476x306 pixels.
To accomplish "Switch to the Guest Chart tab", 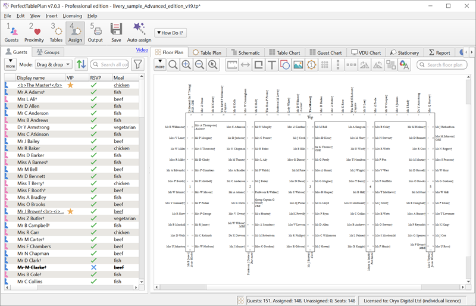I will click(x=325, y=52).
